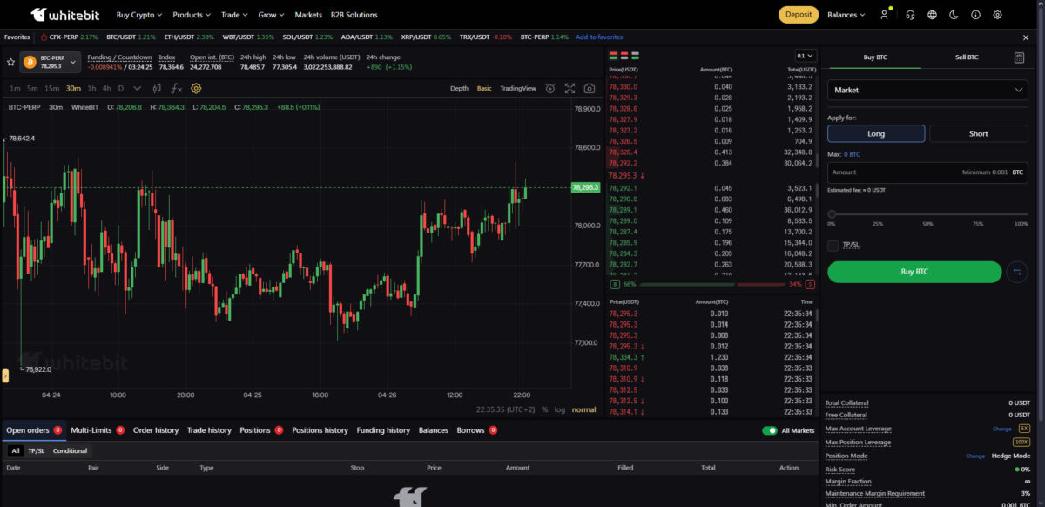This screenshot has height=507, width=1045.
Task: Click the fire icon near CFX-PERP
Action: [x=43, y=37]
